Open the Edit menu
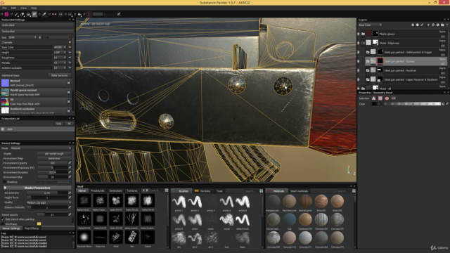The image size is (450, 253). [13, 8]
